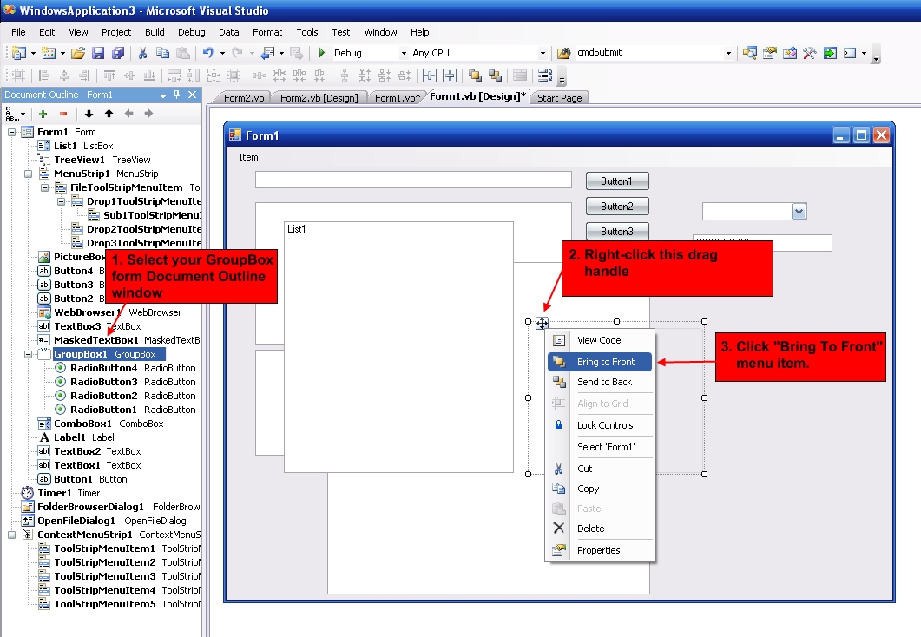Click the Send to Back layout toolbar icon

pos(495,76)
